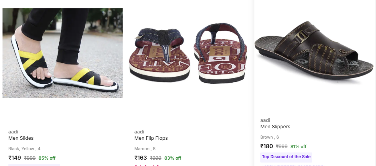
Task: Click the 83% off discount label
Action: (173, 158)
